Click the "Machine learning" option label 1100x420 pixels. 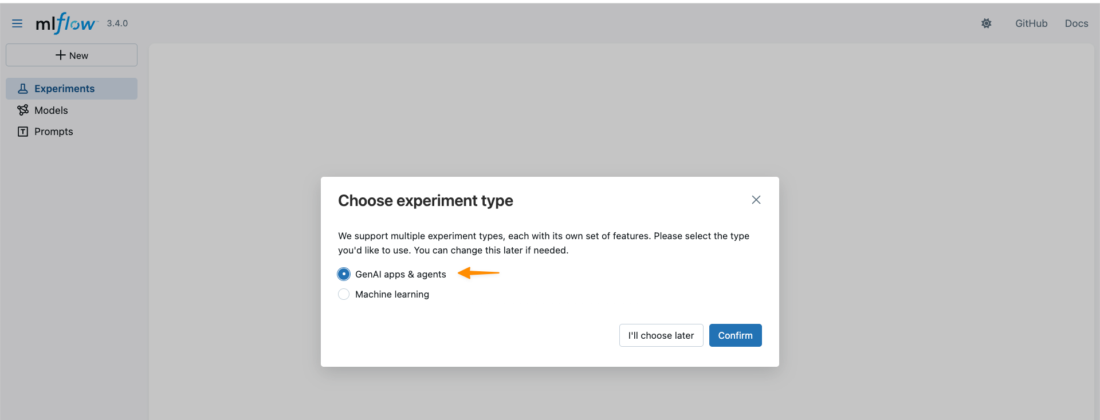point(392,294)
